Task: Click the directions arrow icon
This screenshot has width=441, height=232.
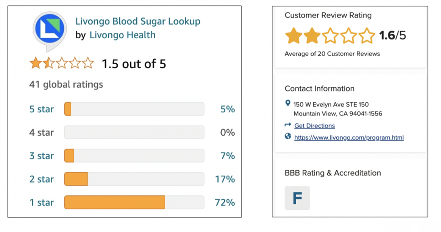Action: click(287, 125)
